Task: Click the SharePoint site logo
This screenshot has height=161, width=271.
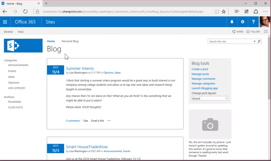Action: pos(23,46)
